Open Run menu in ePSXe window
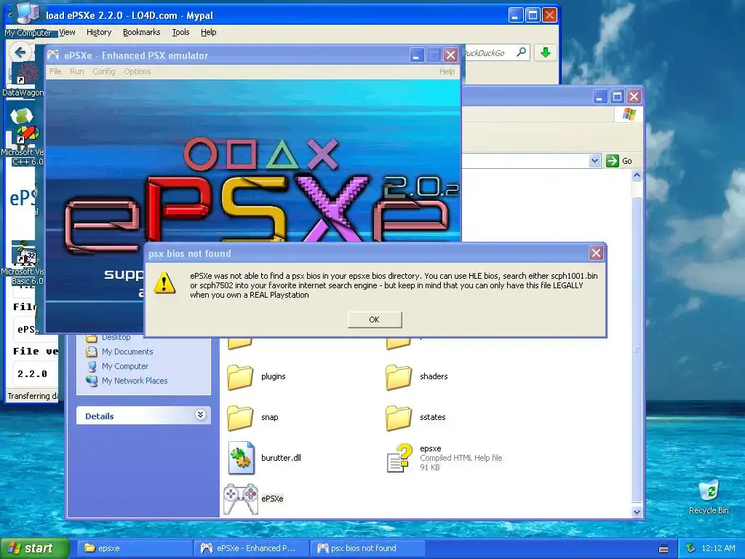 (76, 71)
